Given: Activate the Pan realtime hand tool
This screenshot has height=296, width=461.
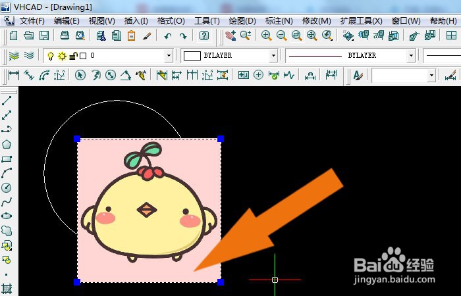Looking at the screenshot, I should click(230, 36).
